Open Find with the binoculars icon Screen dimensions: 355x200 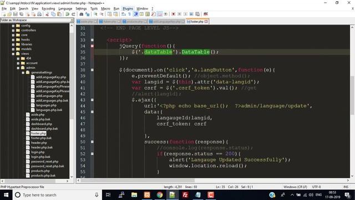(82, 14)
